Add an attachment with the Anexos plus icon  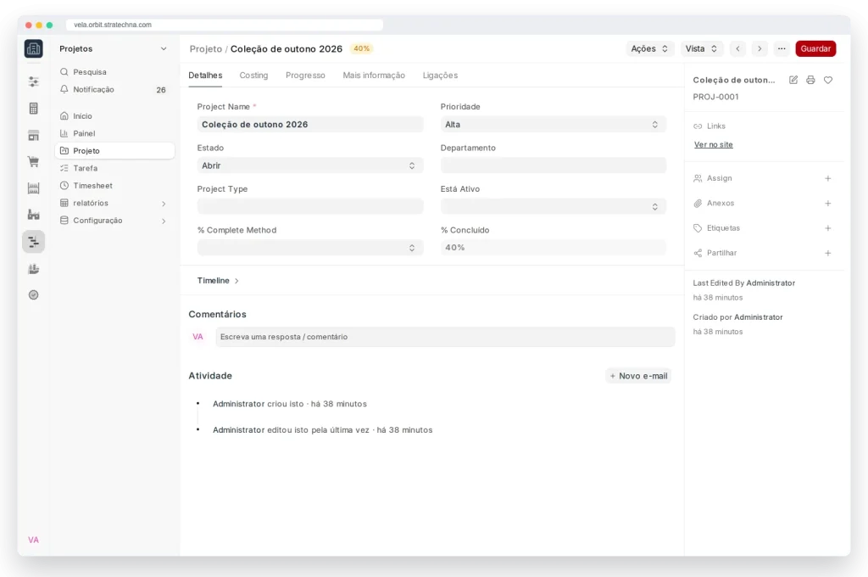point(828,204)
